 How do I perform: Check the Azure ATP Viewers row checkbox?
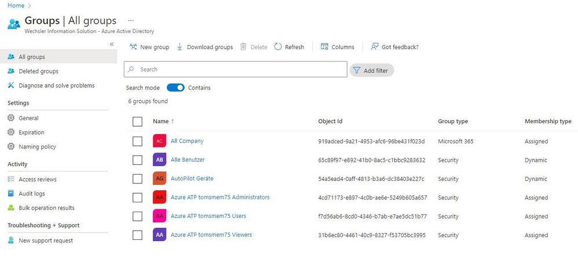pyautogui.click(x=138, y=235)
